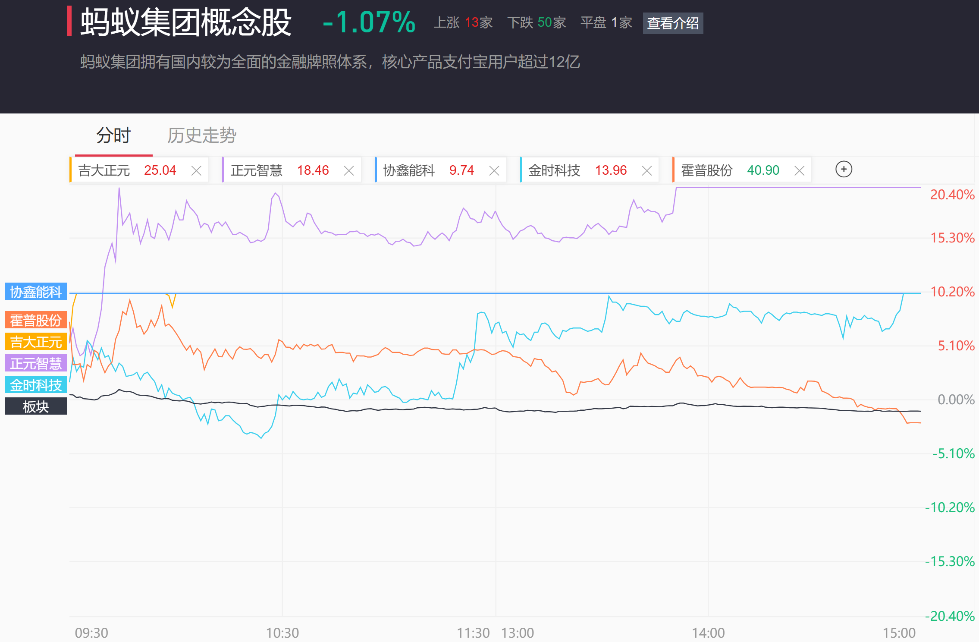This screenshot has width=979, height=642.
Task: Click the yellow 吉大正元 legend label
Action: pyautogui.click(x=36, y=342)
